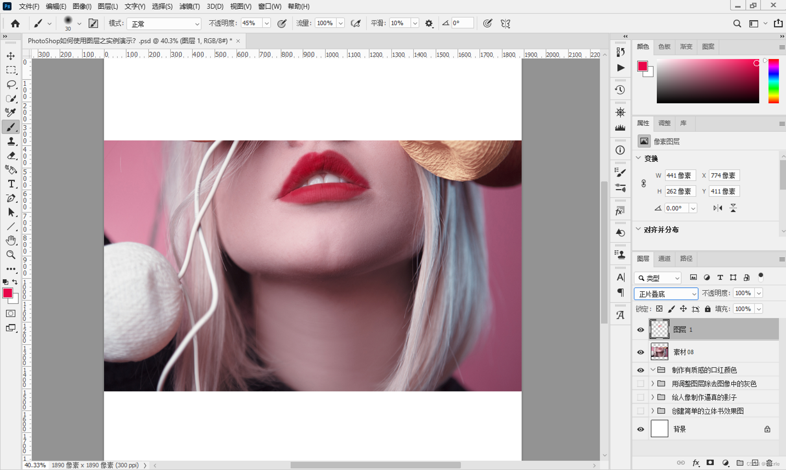Select the Brush tool in the toolbox

[x=11, y=127]
